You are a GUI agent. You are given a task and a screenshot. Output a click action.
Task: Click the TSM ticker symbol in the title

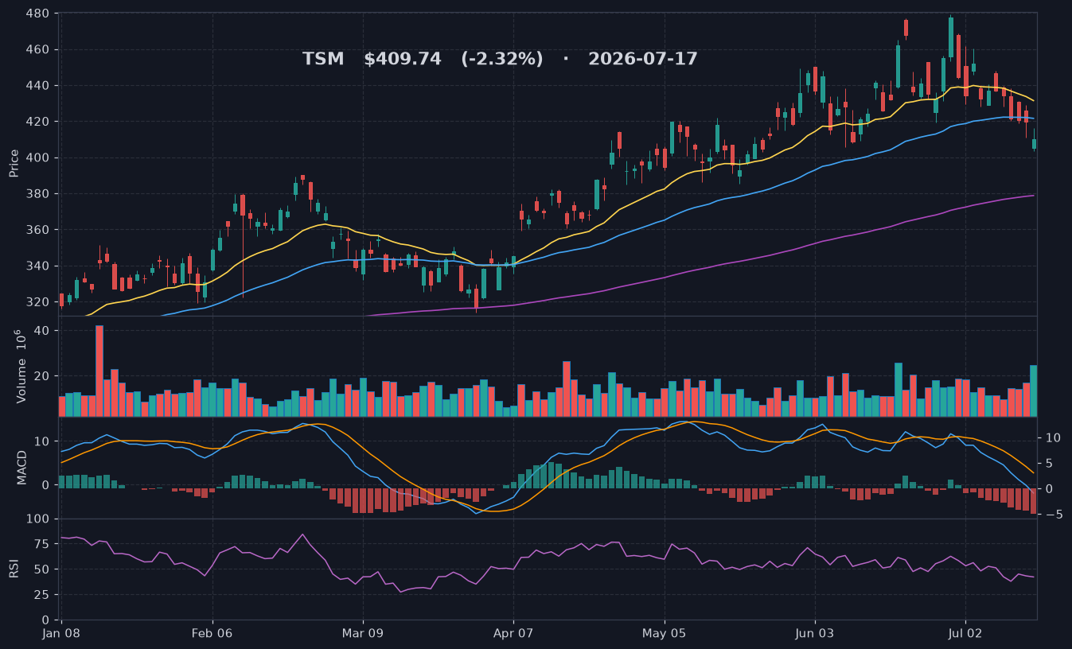point(323,59)
